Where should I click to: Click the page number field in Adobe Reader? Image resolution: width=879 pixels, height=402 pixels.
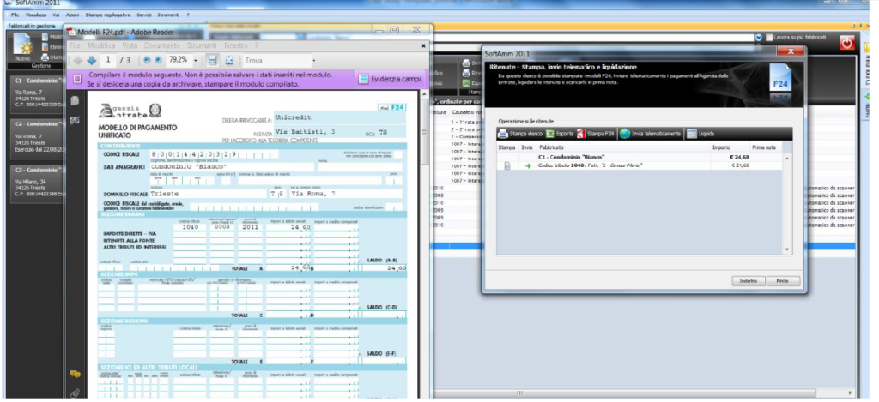point(108,60)
